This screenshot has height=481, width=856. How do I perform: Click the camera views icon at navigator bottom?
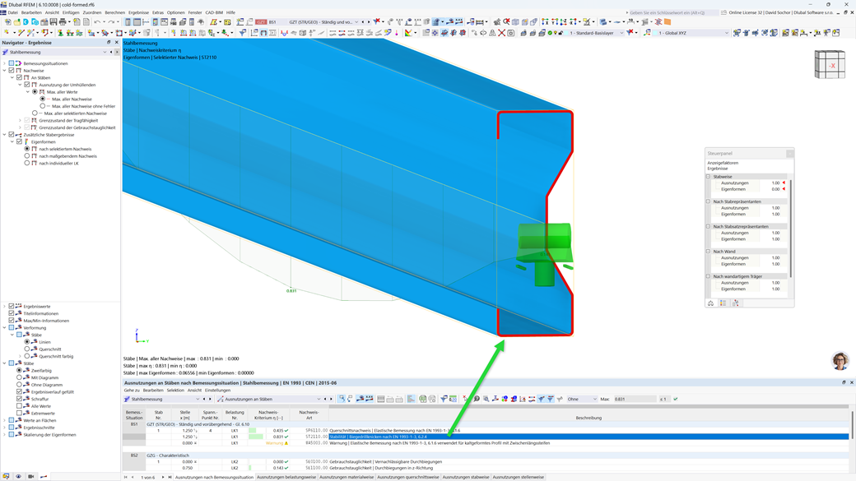pyautogui.click(x=31, y=476)
